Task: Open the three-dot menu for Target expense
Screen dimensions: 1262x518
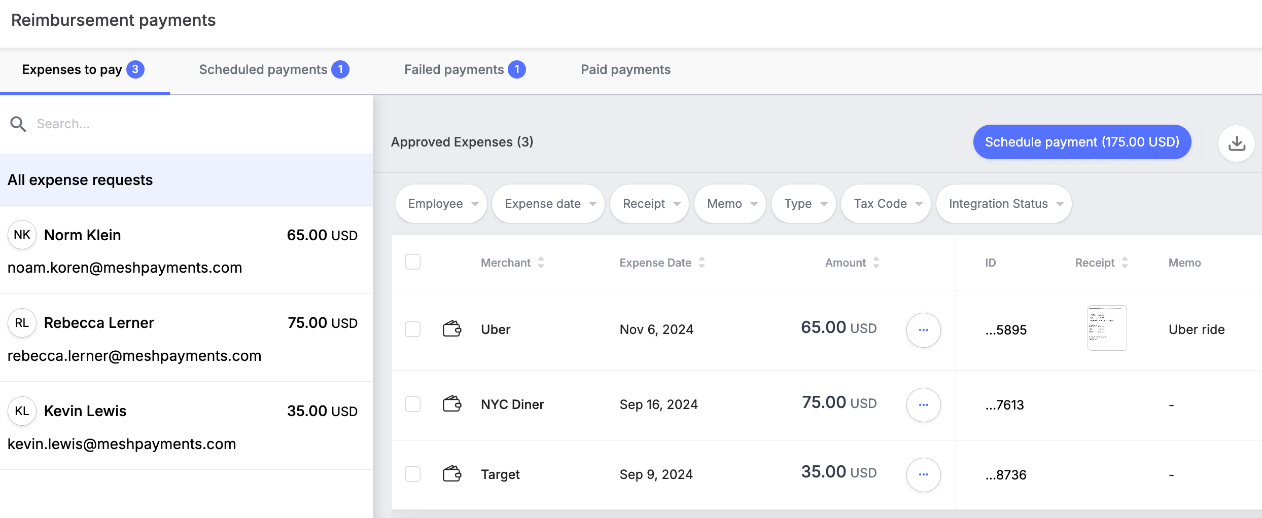Action: click(923, 475)
